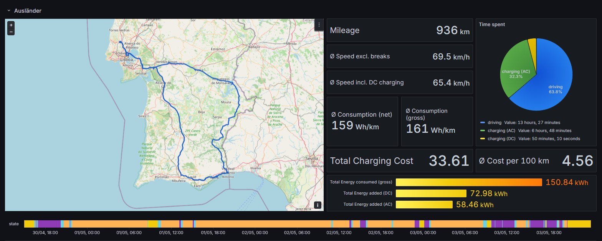Click the 'Ø Speed excl. breaks' label

point(360,56)
